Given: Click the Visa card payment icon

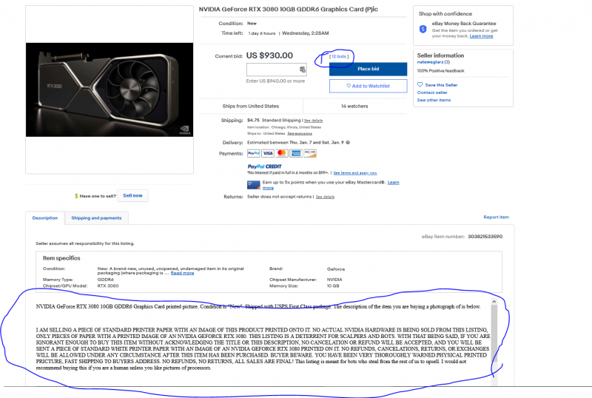Looking at the screenshot, I should [x=267, y=153].
